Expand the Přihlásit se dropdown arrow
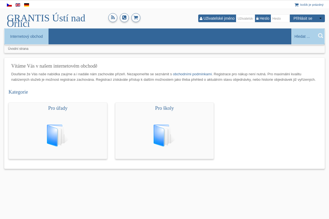Screen dimensions: 329x219 click(321, 18)
